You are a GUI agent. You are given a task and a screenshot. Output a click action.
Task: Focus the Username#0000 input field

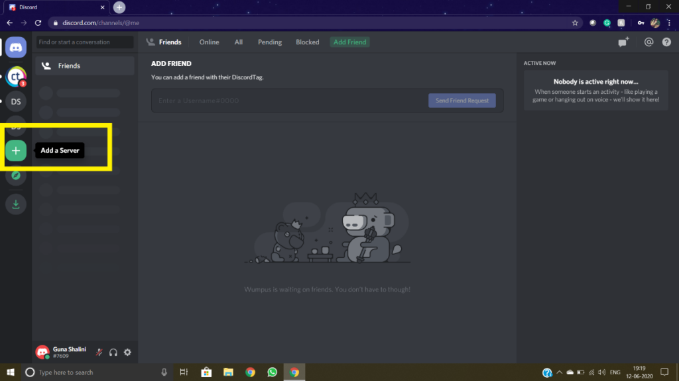click(x=290, y=101)
